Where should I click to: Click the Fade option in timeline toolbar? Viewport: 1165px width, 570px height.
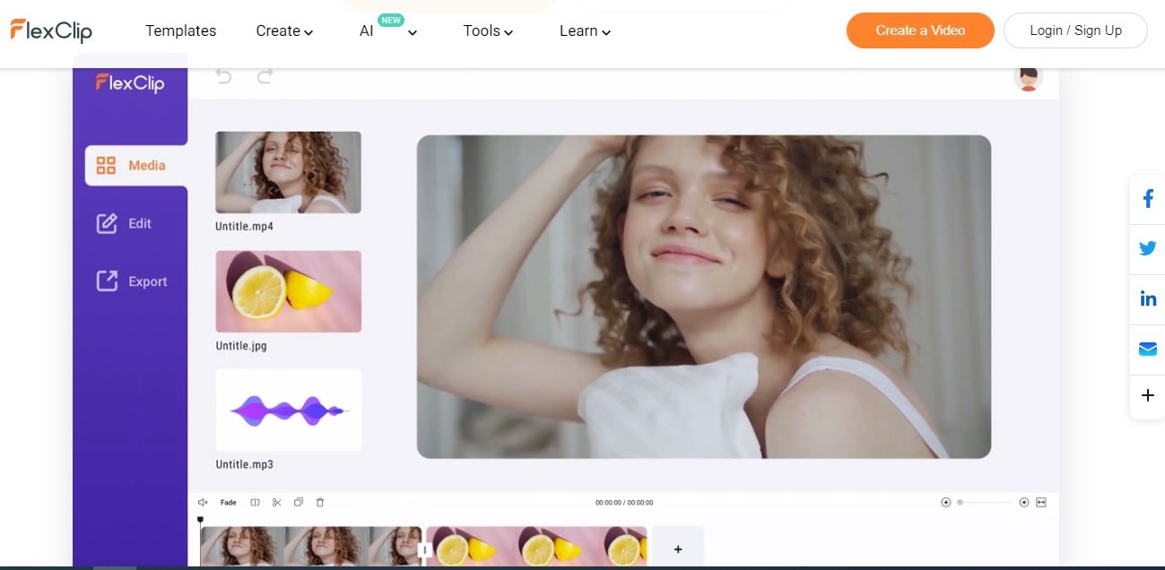(229, 503)
